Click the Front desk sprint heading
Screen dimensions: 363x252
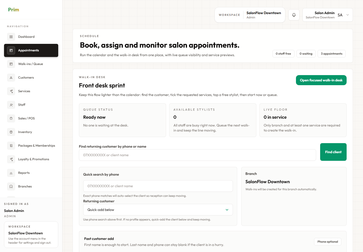pos(102,85)
